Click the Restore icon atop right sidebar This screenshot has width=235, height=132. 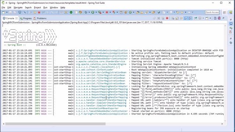click(x=231, y=19)
